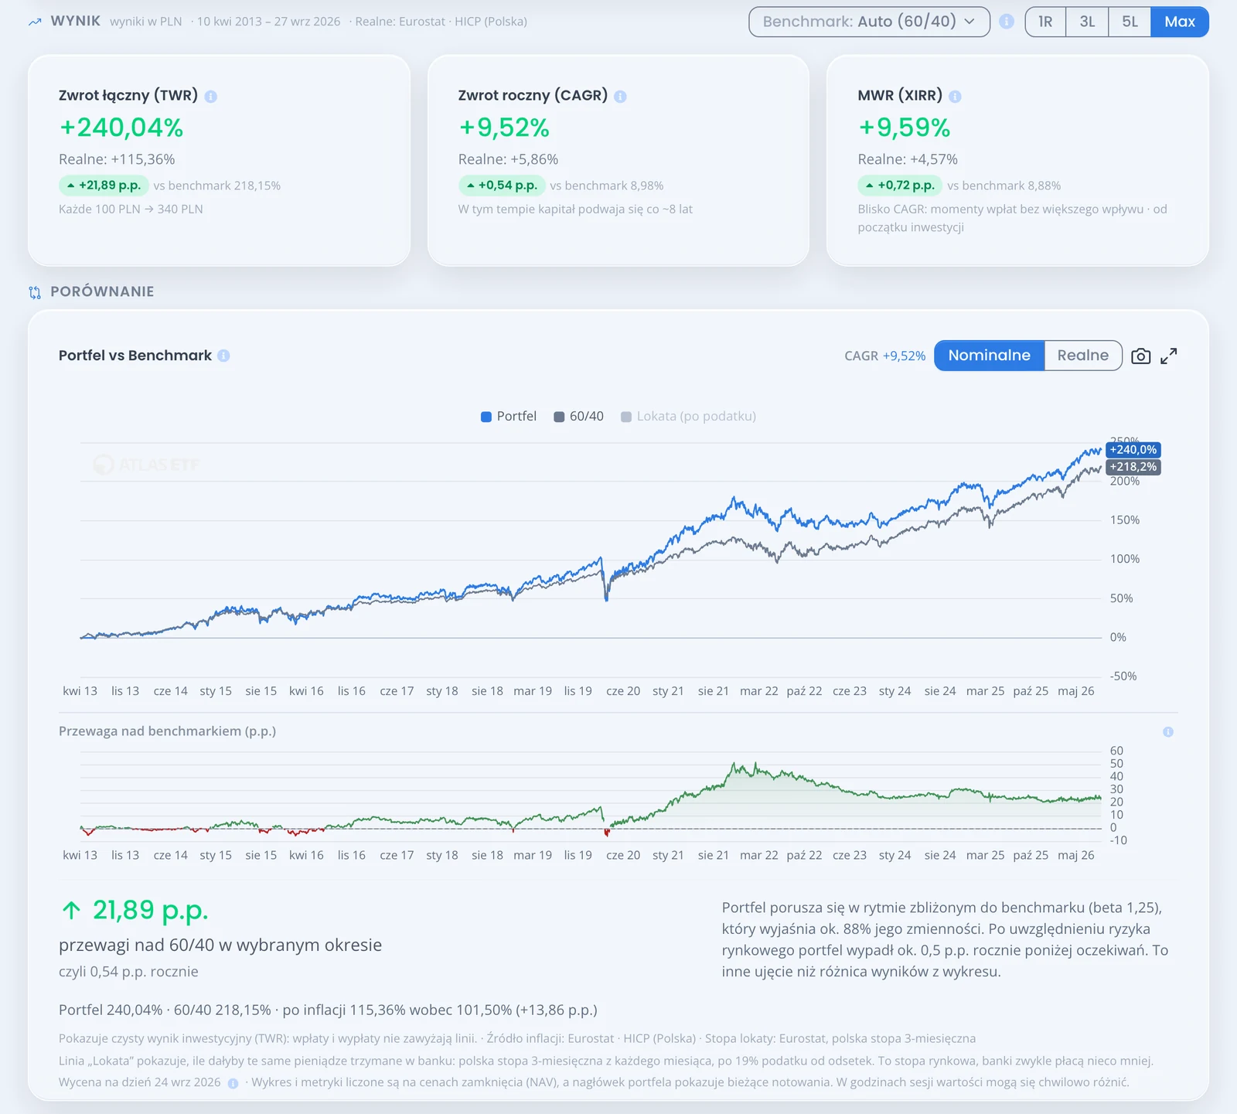Viewport: 1237px width, 1114px height.
Task: Click the gray 60/40 legend color square
Action: click(559, 417)
